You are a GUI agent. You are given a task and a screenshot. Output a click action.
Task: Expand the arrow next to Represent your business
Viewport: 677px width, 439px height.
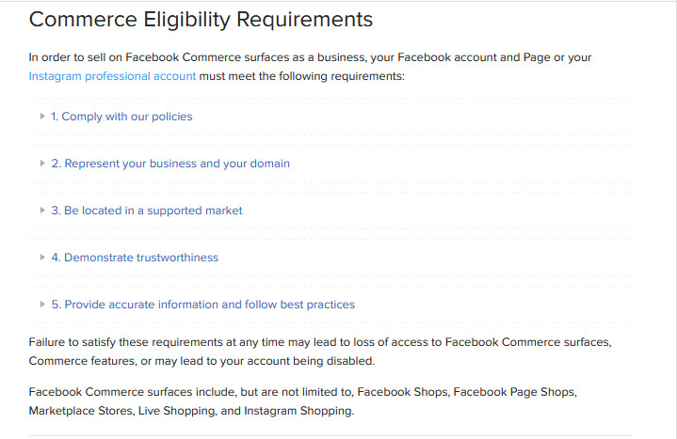(x=42, y=163)
